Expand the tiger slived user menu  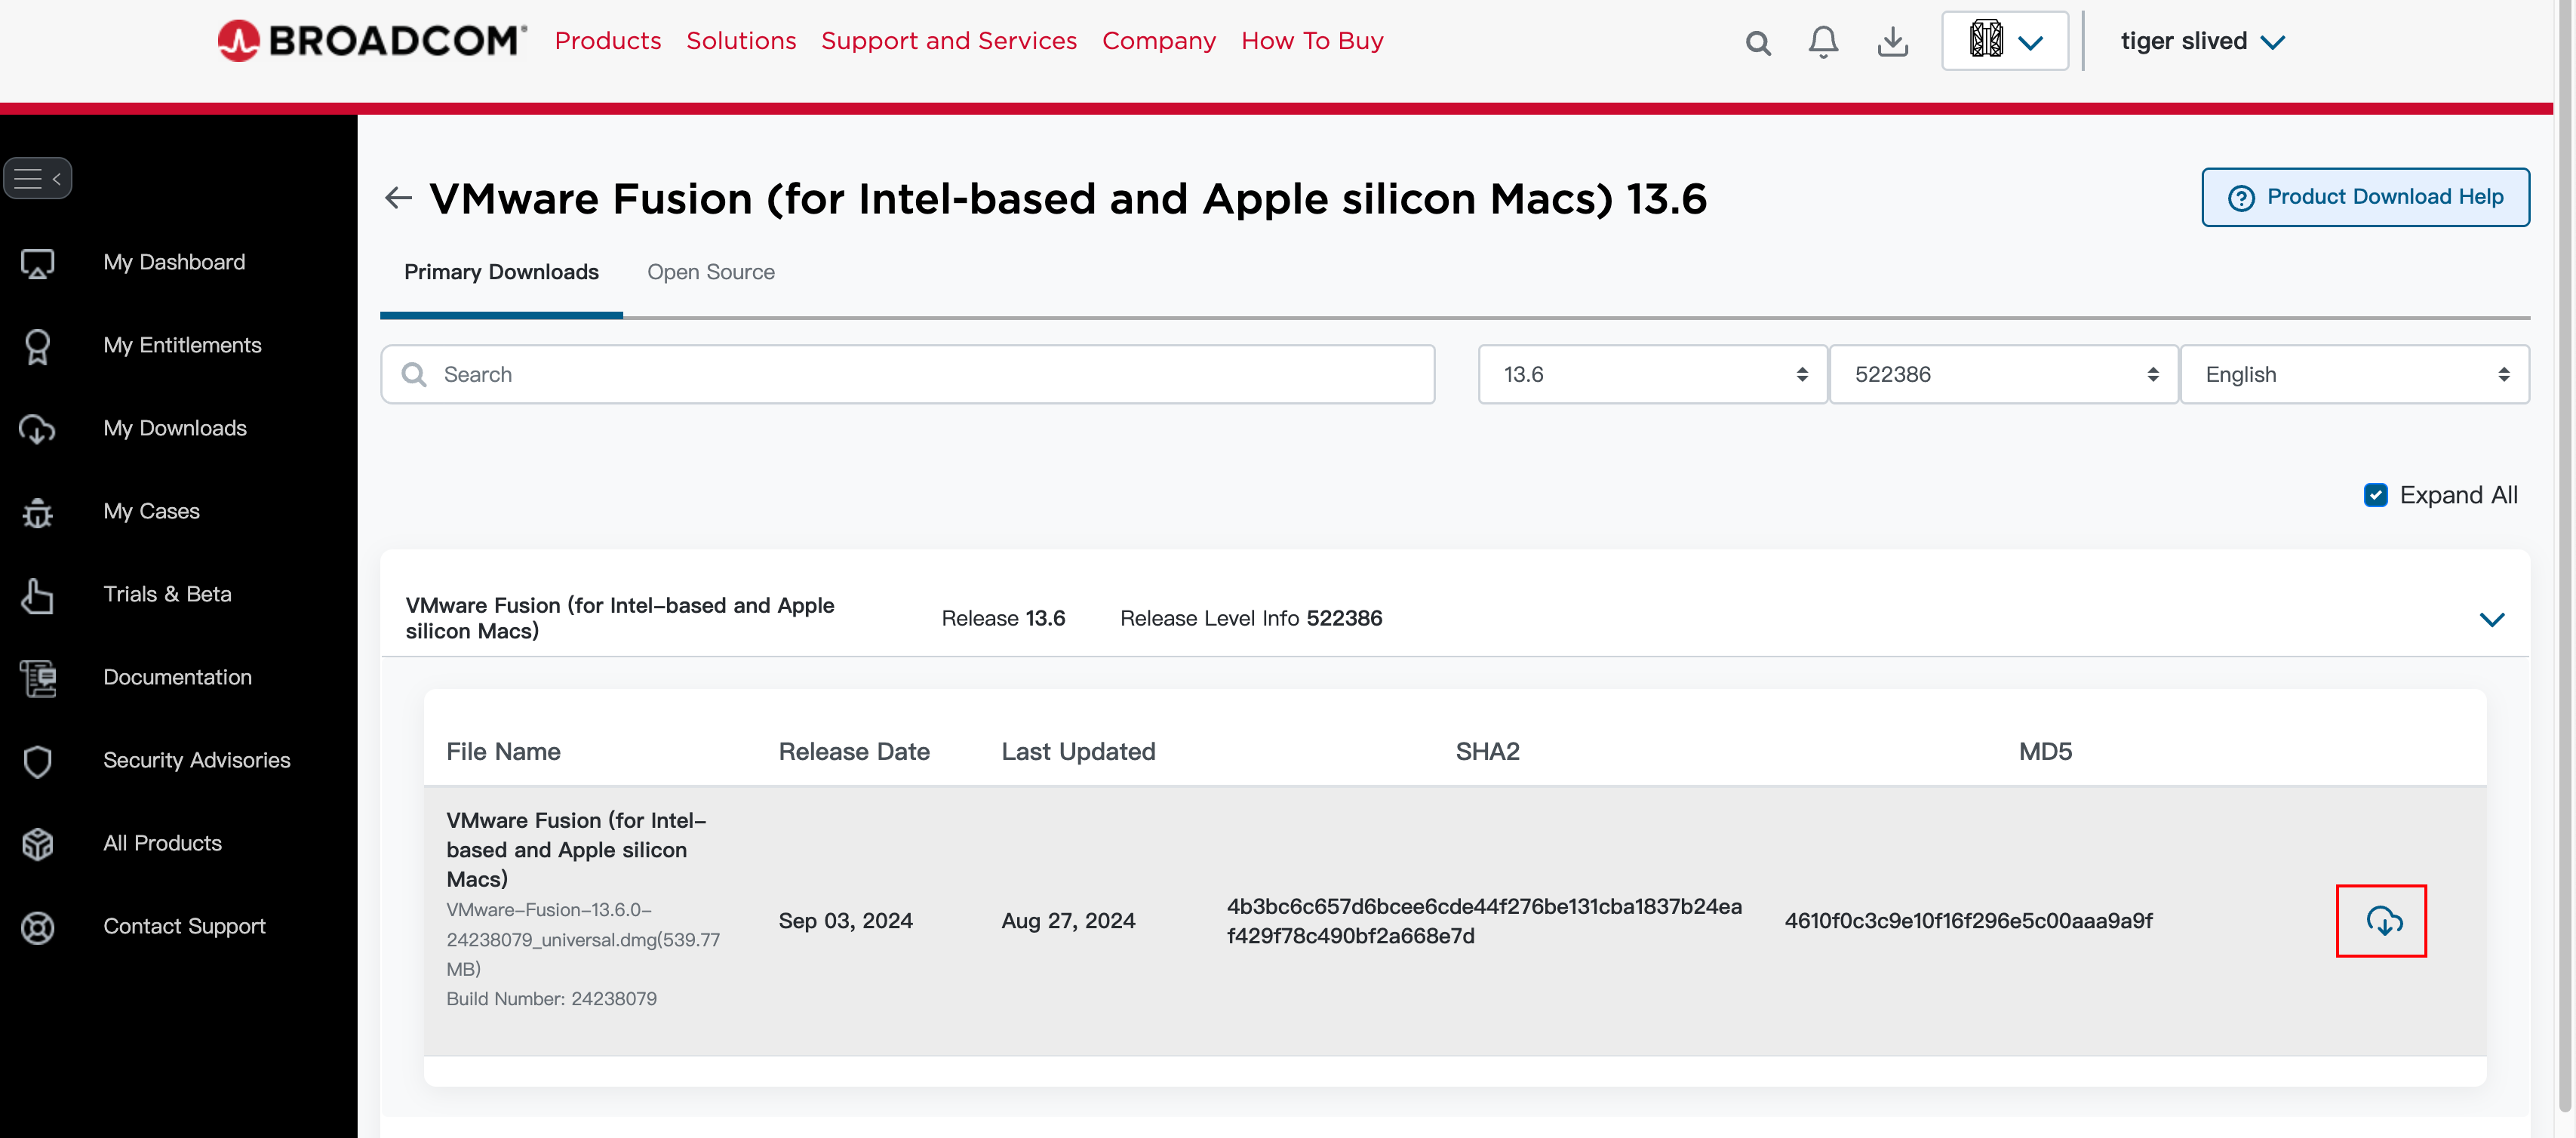tap(2202, 41)
